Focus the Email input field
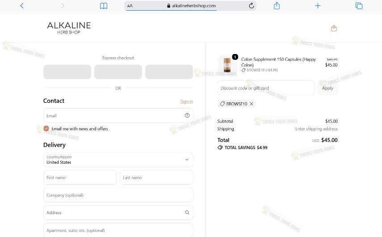The width and height of the screenshot is (382, 237). coord(118,116)
